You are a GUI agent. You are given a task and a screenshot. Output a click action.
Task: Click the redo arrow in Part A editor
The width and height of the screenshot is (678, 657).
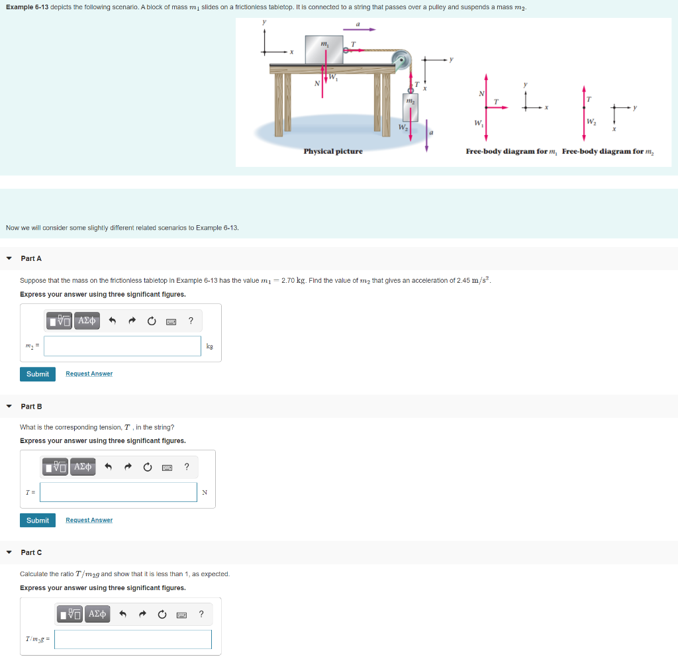click(131, 321)
